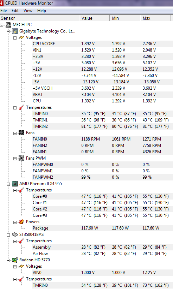The image size is (173, 291).
Task: Click the Radeon HD 5770 graphics card icon
Action: pyautogui.click(x=15, y=260)
